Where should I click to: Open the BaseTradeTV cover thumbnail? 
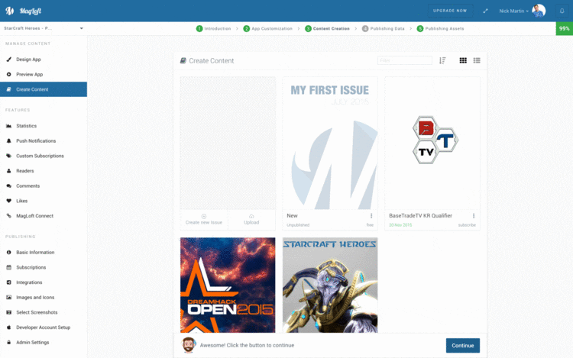(432, 143)
